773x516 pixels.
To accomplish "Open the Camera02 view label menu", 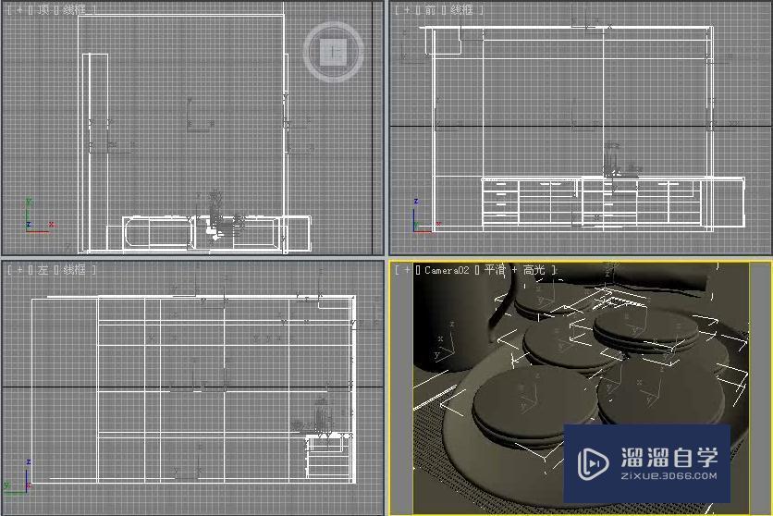I will pos(447,270).
